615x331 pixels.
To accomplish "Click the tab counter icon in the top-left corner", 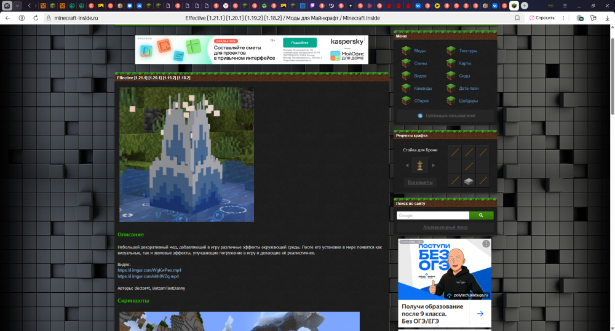I will [7, 6].
